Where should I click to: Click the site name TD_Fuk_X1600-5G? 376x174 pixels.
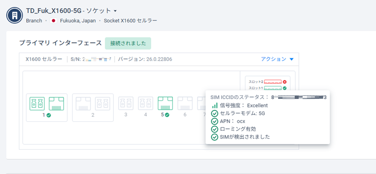(54, 11)
